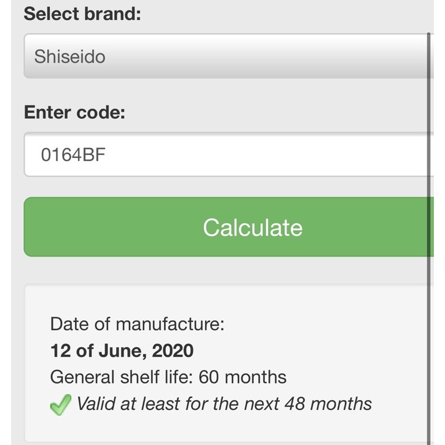
Task: Click the "Select brand:" label
Action: click(83, 14)
